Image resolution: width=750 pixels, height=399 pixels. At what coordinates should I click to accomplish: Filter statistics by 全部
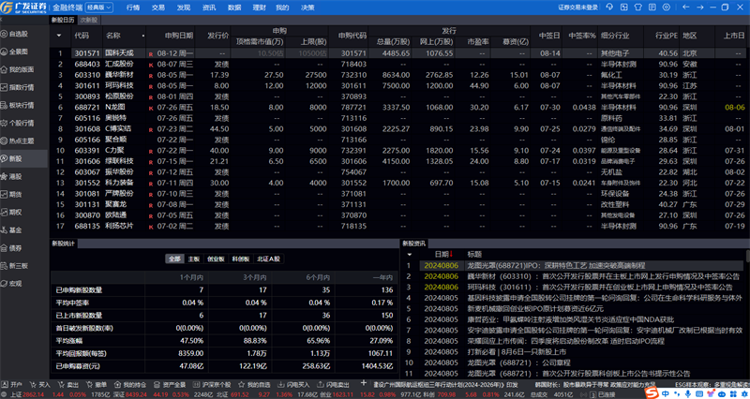click(174, 259)
